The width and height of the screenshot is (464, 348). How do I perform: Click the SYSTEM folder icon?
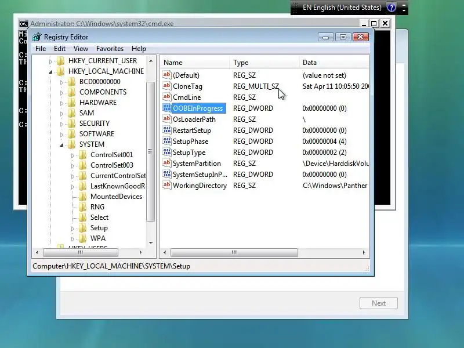click(71, 144)
